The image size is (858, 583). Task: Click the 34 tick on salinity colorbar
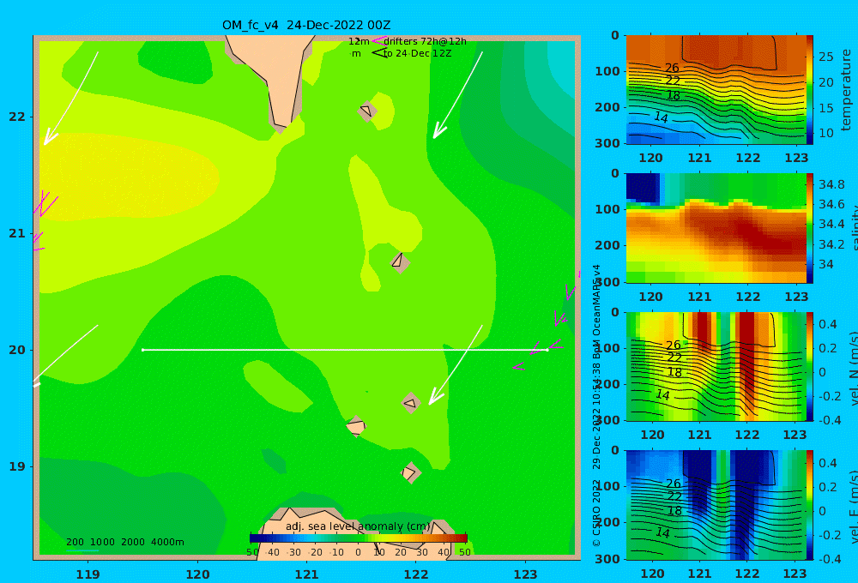(826, 264)
